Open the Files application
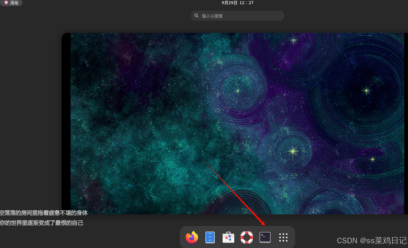The image size is (408, 248). (x=210, y=237)
